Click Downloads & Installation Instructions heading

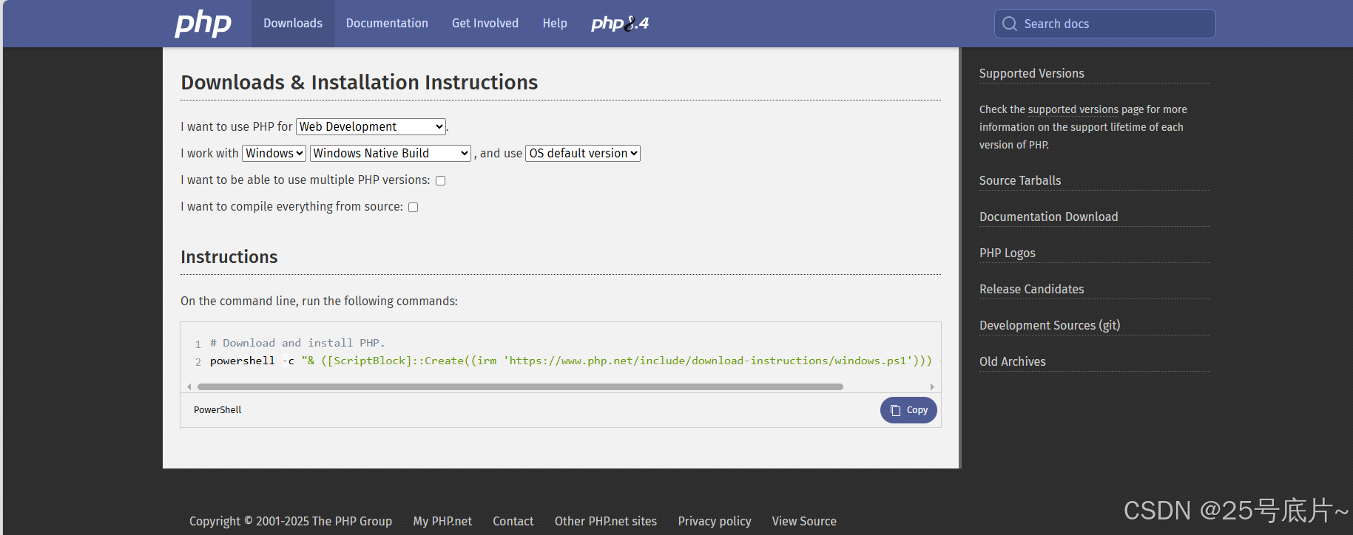[360, 82]
